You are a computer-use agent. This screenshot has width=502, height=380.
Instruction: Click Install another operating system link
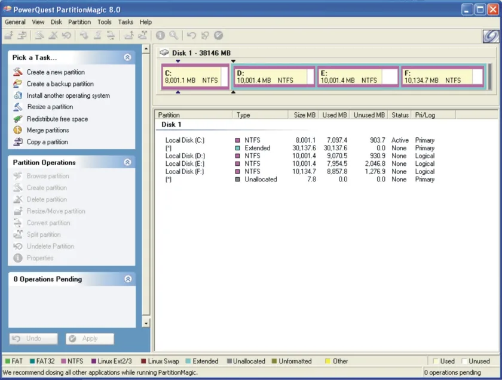tap(68, 95)
